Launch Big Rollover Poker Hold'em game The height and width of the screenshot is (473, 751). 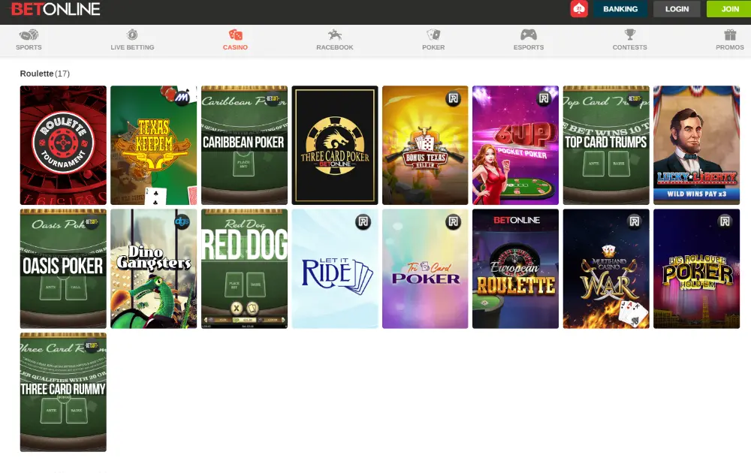pyautogui.click(x=696, y=269)
